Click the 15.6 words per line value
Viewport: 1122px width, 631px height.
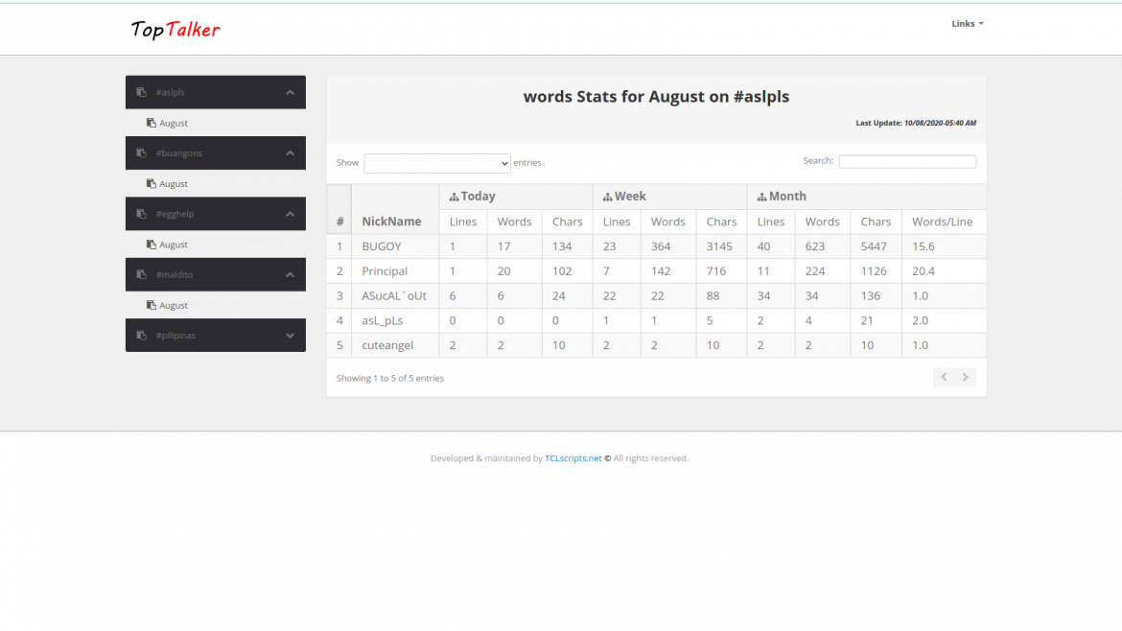923,246
